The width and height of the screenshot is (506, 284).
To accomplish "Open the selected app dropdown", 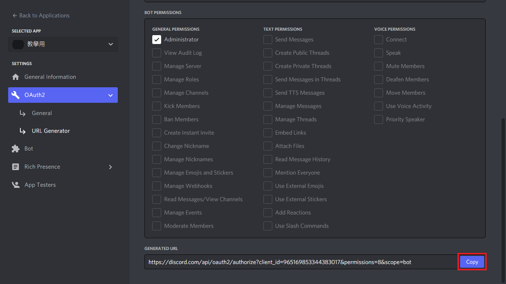I will [x=110, y=44].
